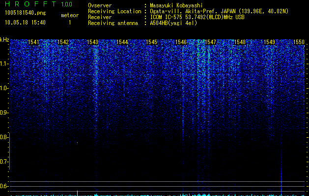Click the 1550 time marker
Viewport: 309px width, 196px height.
point(299,42)
